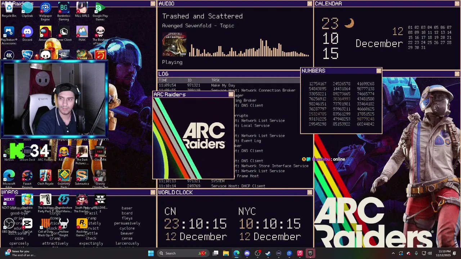The height and width of the screenshot is (259, 461).
Task: Select the Lunar Client desktop icon
Action: click(64, 34)
